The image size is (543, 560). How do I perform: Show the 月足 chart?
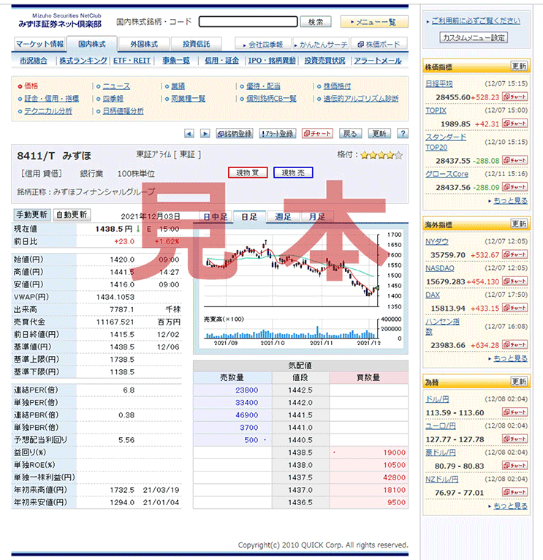[x=317, y=217]
